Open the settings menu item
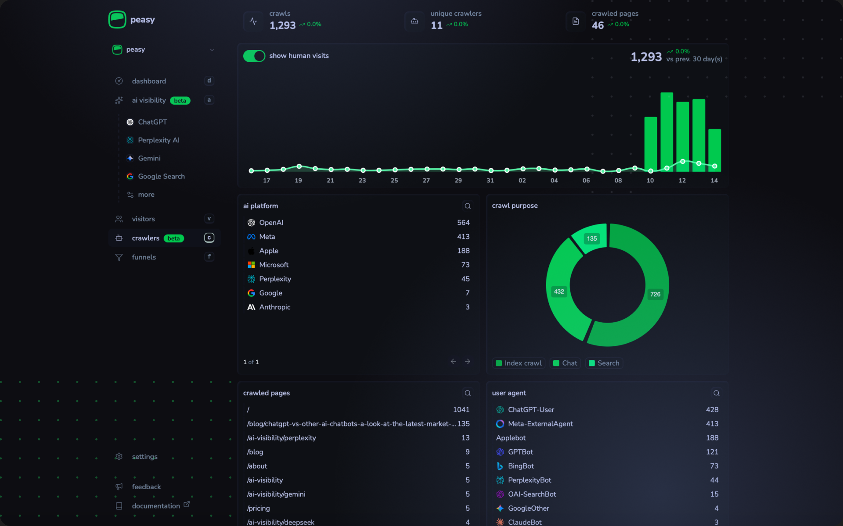The image size is (843, 526). (144, 457)
